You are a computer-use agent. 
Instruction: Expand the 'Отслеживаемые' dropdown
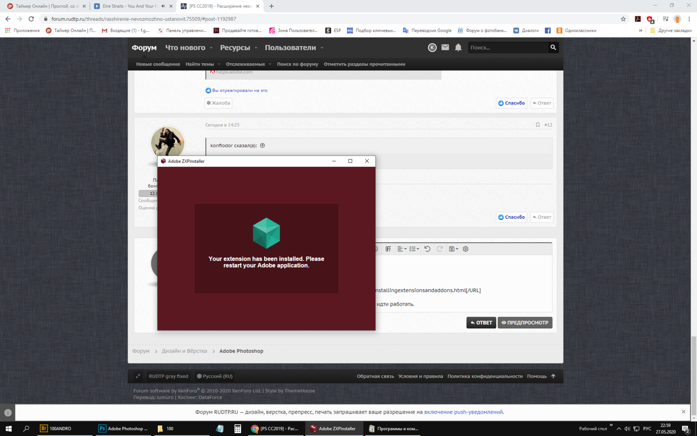[x=270, y=65]
